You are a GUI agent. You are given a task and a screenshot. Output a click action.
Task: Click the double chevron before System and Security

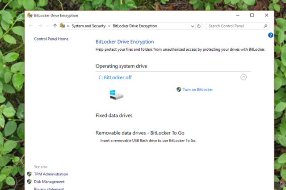68,26
